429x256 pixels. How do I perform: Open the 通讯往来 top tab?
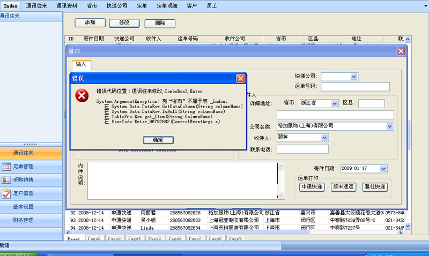[36, 6]
